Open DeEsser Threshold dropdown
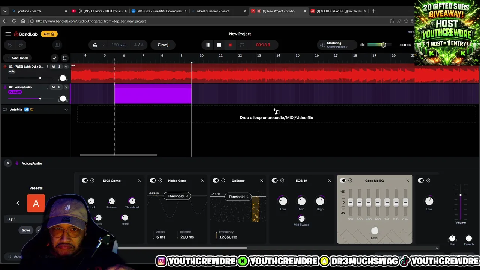480x270 pixels. tap(238, 197)
